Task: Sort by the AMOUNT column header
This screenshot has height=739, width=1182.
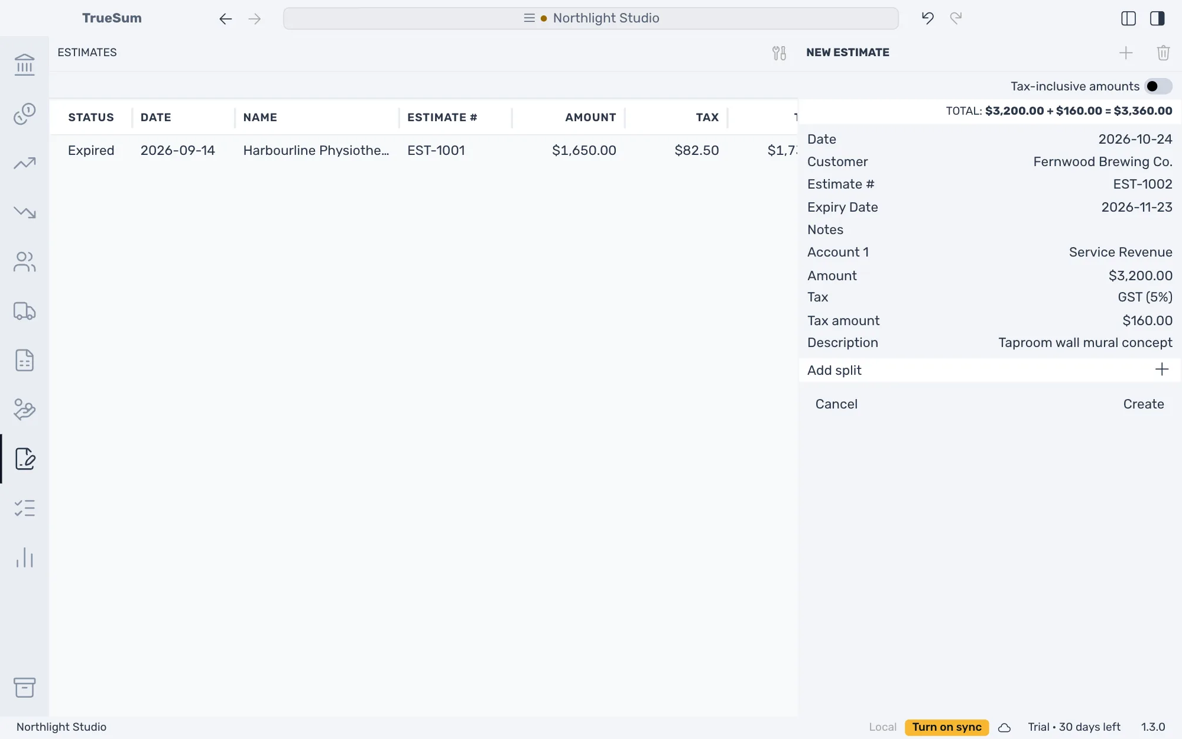Action: pyautogui.click(x=590, y=118)
